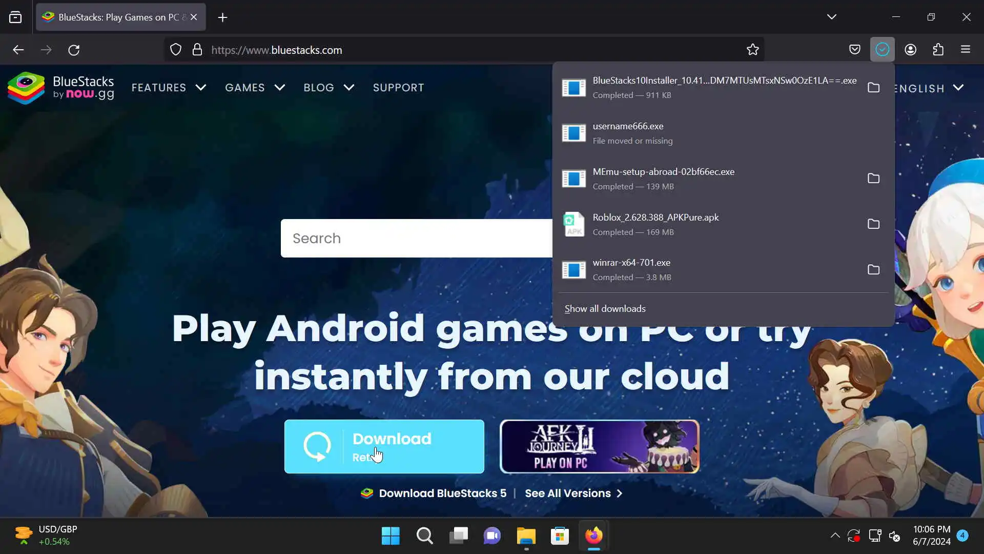The width and height of the screenshot is (984, 554).
Task: Open the SUPPORT menu item
Action: pyautogui.click(x=398, y=88)
